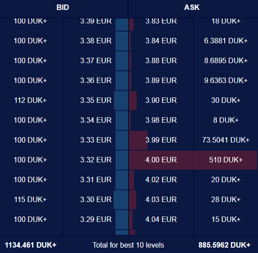Select the 3.32 EUR bid price
The height and width of the screenshot is (253, 258).
point(96,160)
